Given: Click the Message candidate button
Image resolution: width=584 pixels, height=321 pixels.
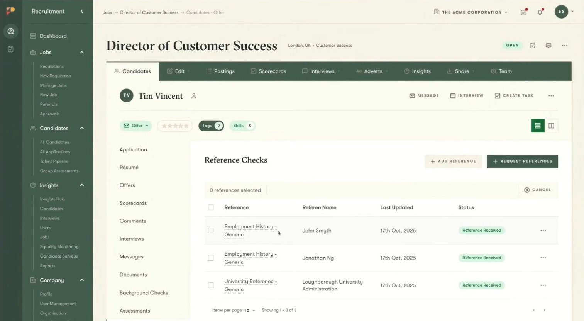Looking at the screenshot, I should 424,96.
